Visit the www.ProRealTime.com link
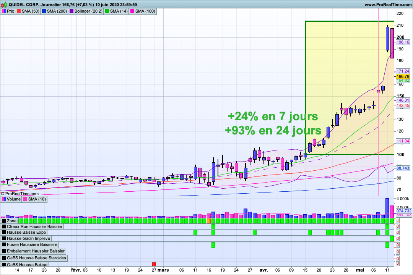Screen dimensions: 413x275 click(388, 5)
